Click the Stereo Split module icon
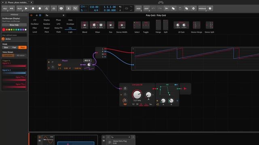Viewport: 259px width, 145px height. click(x=210, y=25)
